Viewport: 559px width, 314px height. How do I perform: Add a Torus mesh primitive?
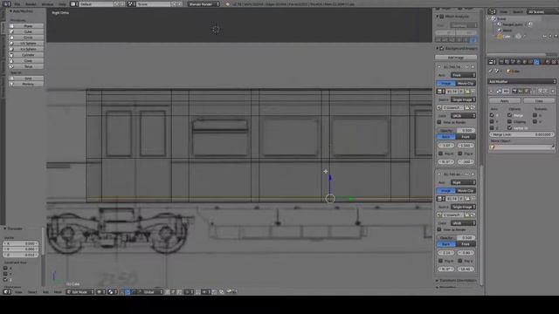[26, 66]
